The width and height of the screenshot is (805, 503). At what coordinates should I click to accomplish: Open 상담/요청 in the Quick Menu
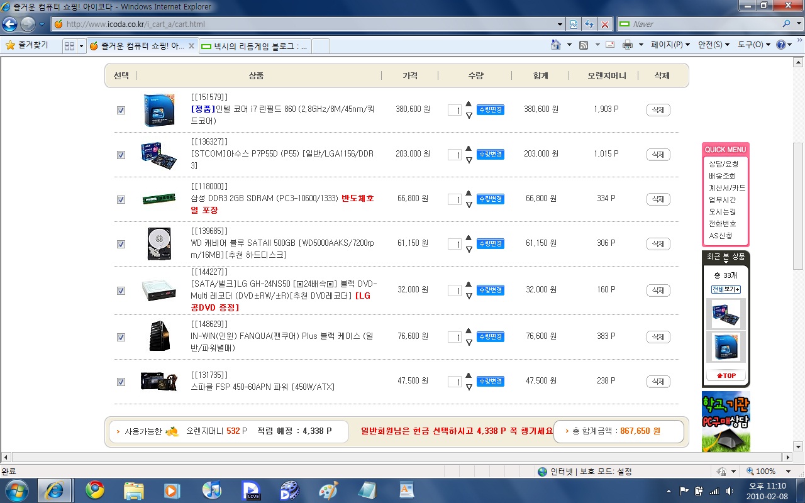click(723, 164)
